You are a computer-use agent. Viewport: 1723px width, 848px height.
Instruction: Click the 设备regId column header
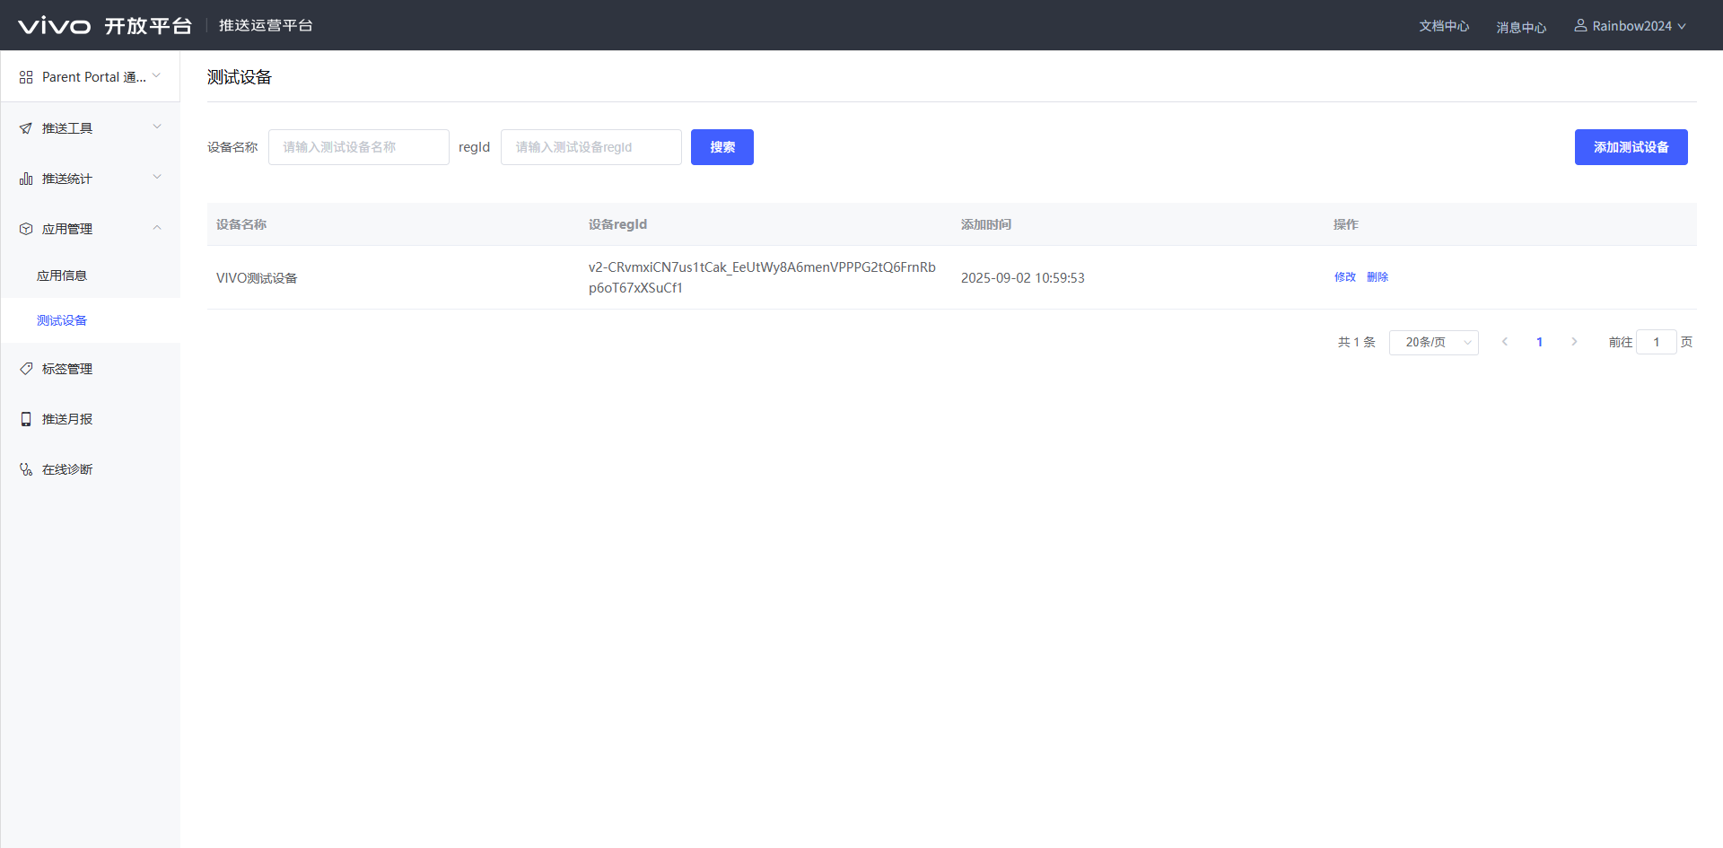tap(617, 224)
